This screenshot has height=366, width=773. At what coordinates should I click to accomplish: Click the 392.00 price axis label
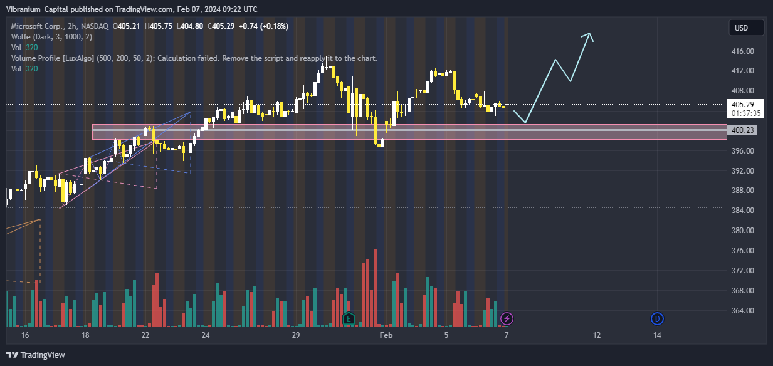click(x=742, y=170)
